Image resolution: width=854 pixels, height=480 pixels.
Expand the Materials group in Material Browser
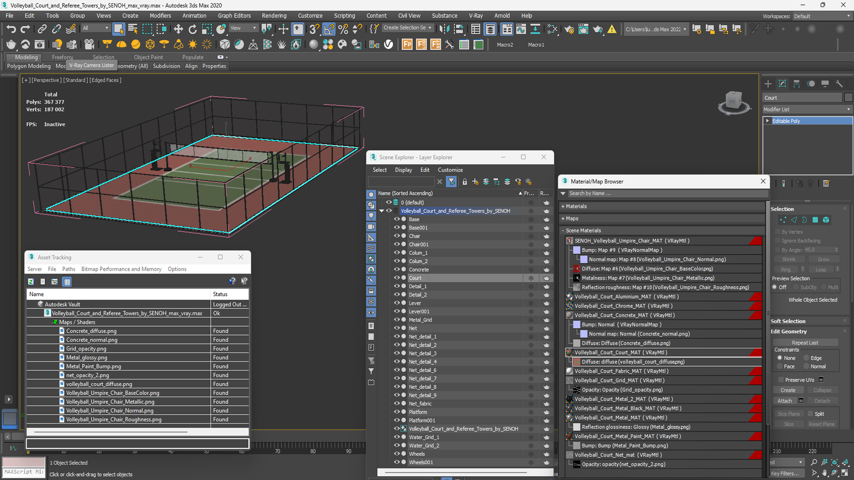coord(563,207)
